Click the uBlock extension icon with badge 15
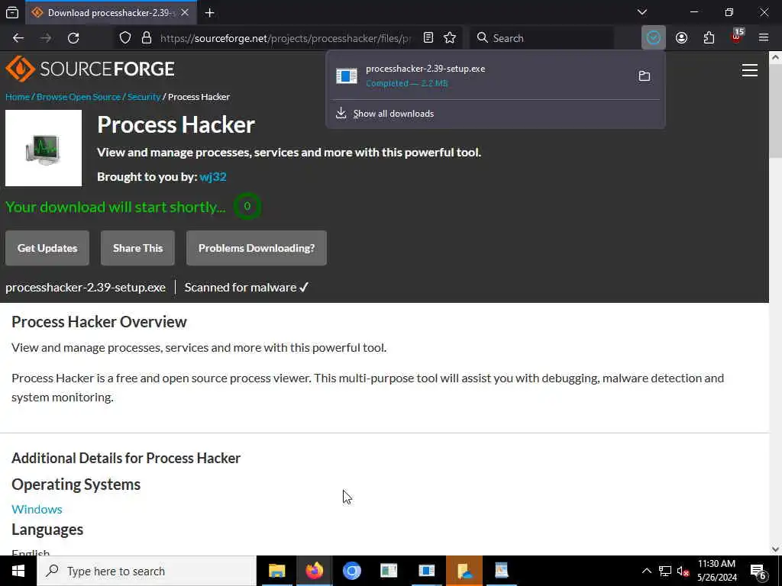 click(737, 37)
